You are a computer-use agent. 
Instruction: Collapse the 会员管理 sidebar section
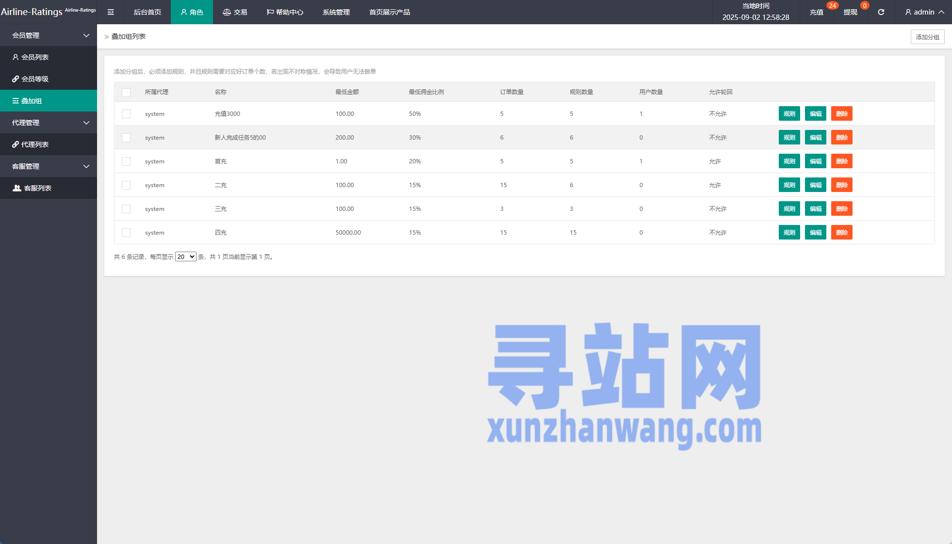(x=49, y=35)
